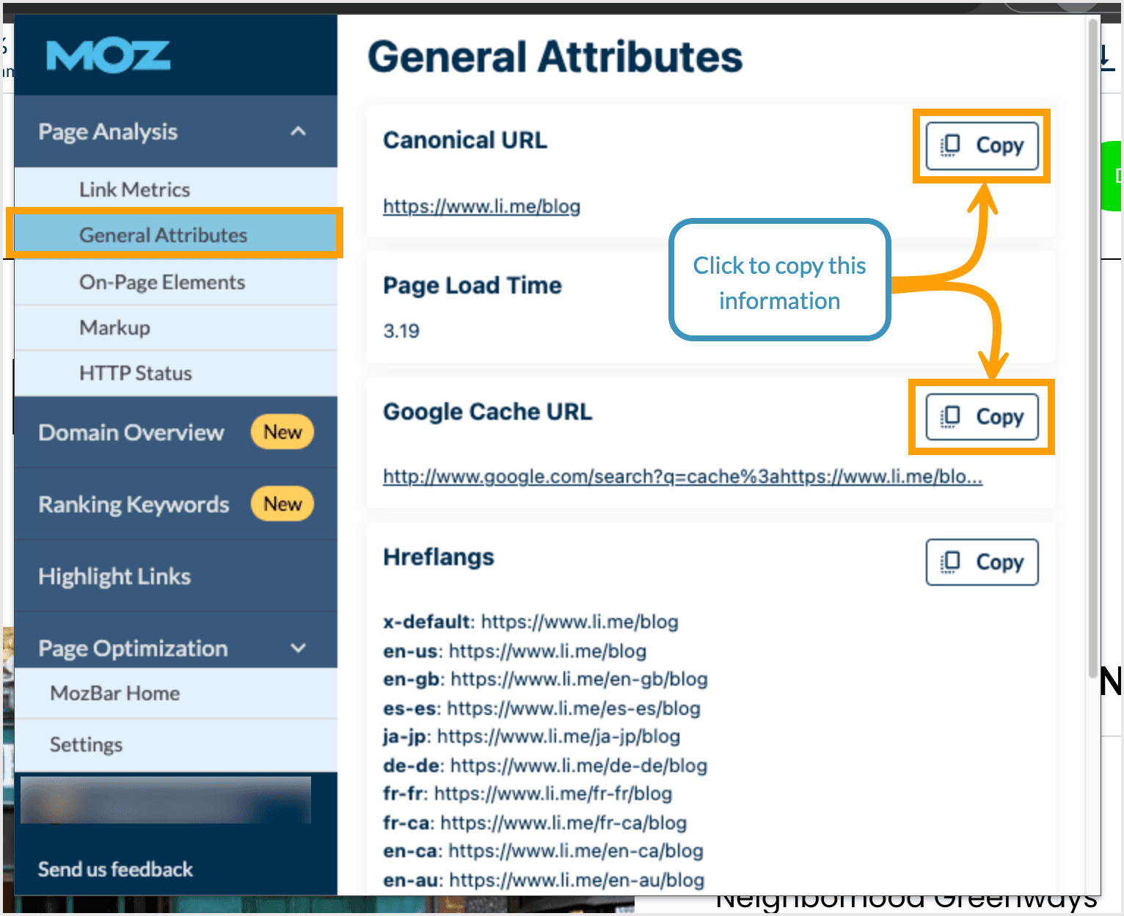Viewport: 1124px width, 916px height.
Task: Click the Copy icon for Google Cache URL
Action: 982,416
